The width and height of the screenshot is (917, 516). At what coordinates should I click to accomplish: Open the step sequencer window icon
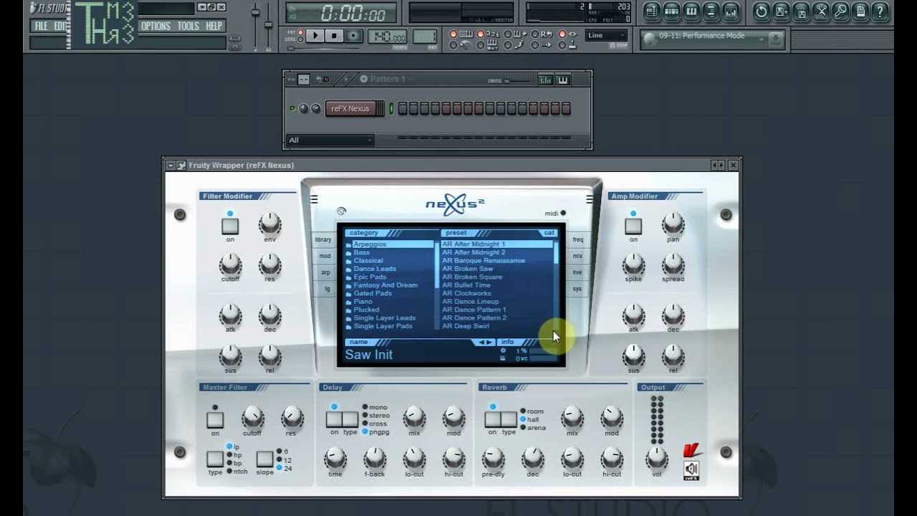coord(671,11)
